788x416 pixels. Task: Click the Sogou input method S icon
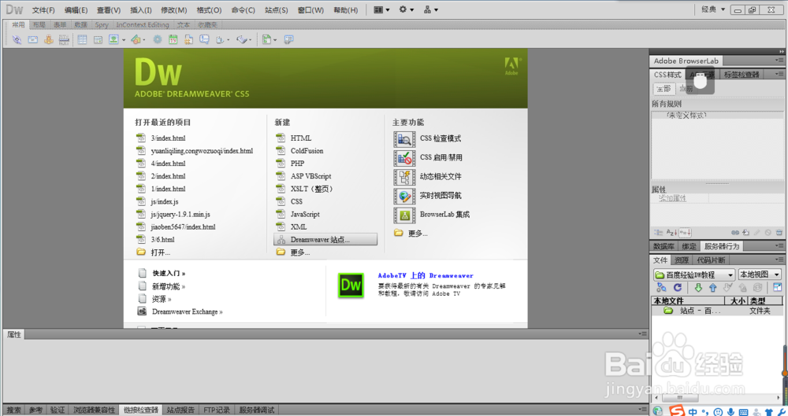(676, 411)
